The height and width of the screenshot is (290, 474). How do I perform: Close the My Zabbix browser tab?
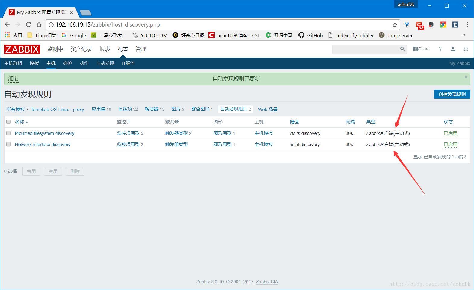[72, 12]
